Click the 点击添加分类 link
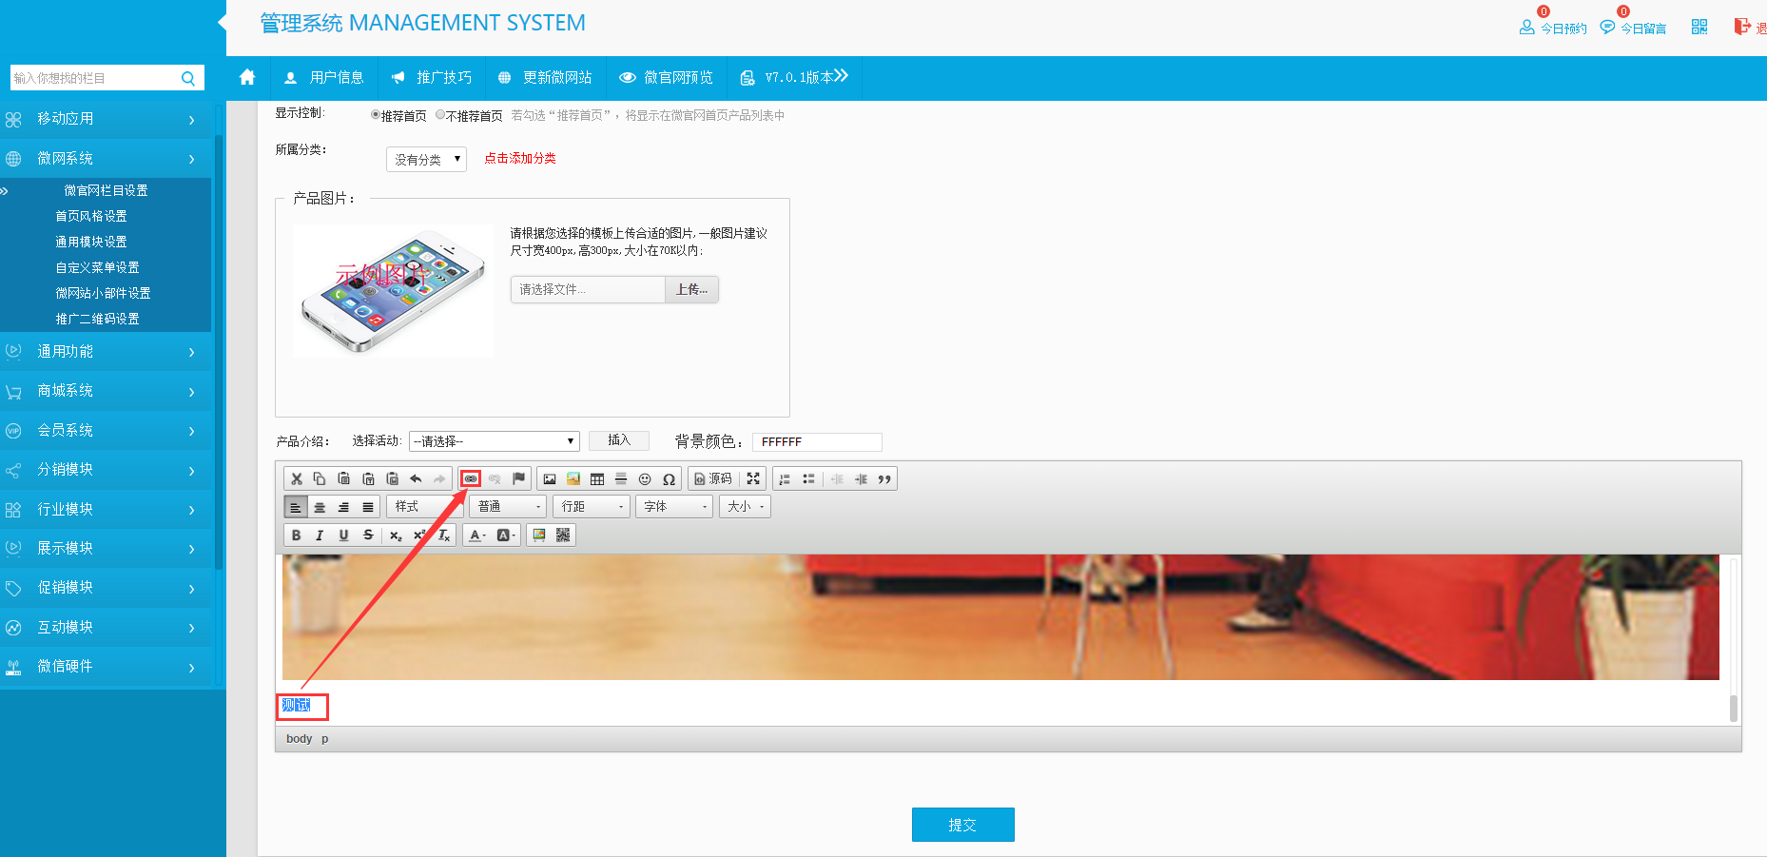Image resolution: width=1767 pixels, height=857 pixels. point(520,159)
